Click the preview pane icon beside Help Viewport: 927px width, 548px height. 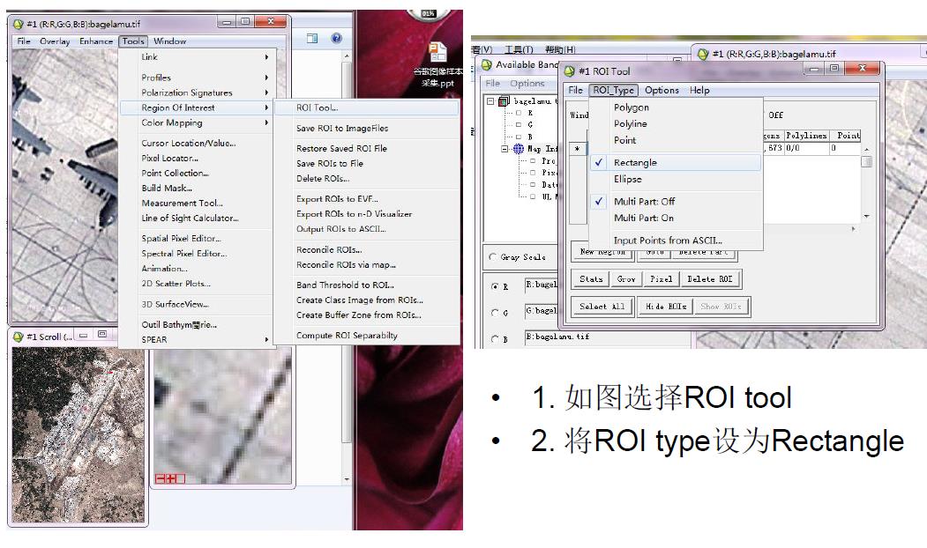coord(312,39)
